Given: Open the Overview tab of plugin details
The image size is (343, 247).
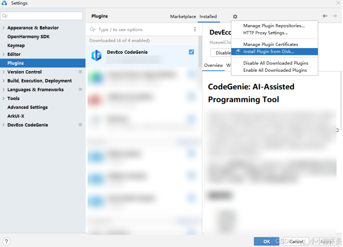Looking at the screenshot, I should tap(214, 65).
